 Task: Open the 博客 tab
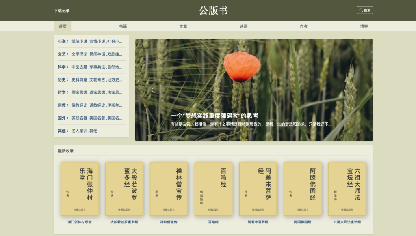tap(364, 26)
